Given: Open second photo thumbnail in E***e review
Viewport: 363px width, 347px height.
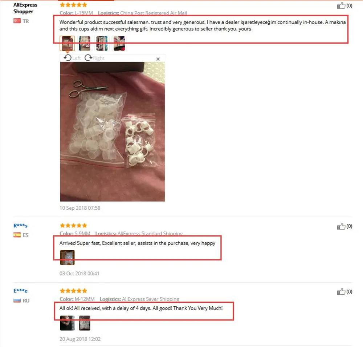Looking at the screenshot, I should [x=85, y=323].
